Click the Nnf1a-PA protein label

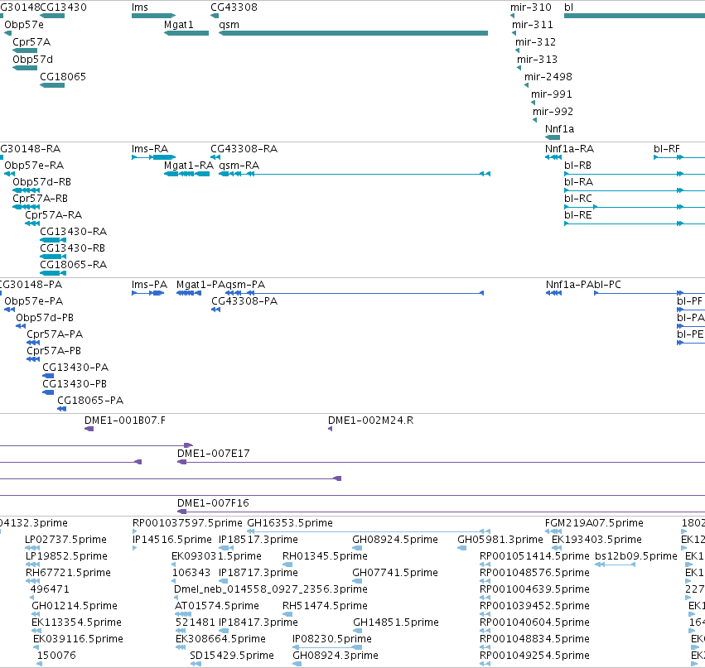pyautogui.click(x=569, y=285)
